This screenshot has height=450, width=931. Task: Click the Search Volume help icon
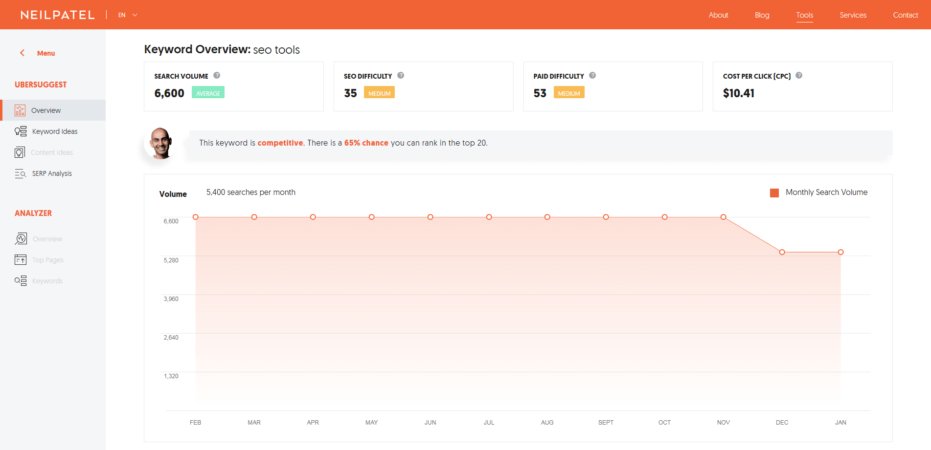pos(217,75)
